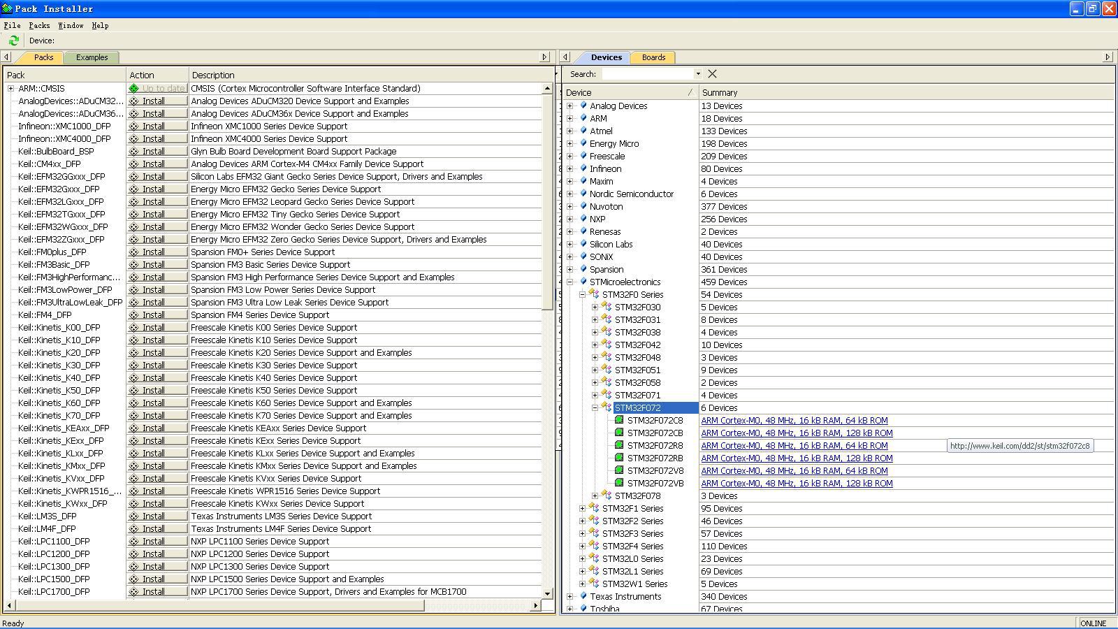The width and height of the screenshot is (1118, 629).
Task: Expand the STM32F4 Series node
Action: pos(582,547)
